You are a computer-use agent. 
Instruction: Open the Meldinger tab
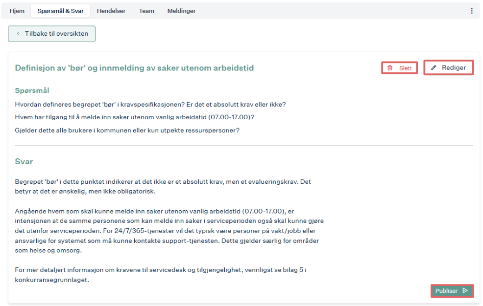pos(181,11)
